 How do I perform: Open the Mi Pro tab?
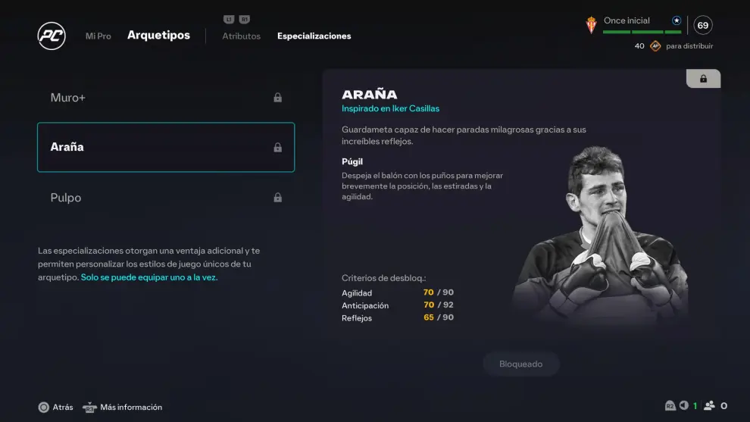[98, 36]
